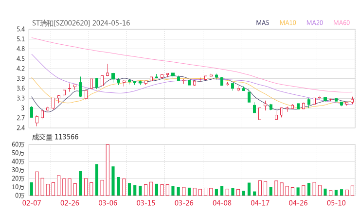This screenshot has height=214, width=360.
Task: Click the 2.4 price axis label
Action: tap(20, 128)
